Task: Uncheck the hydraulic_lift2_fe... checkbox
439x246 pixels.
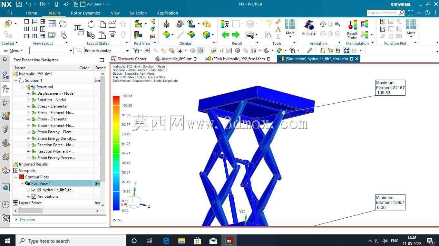Action: pos(34,190)
